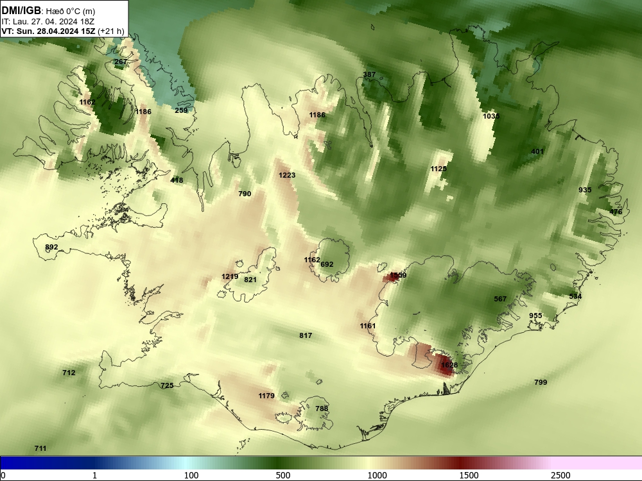Screen dimensions: 642x481
Task: Click the 799 offshore value
Action: [541, 382]
